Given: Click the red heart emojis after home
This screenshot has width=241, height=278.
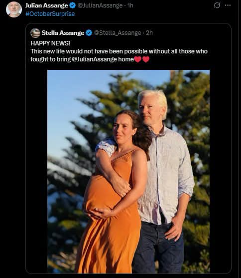Looking at the screenshot, I should (x=142, y=59).
